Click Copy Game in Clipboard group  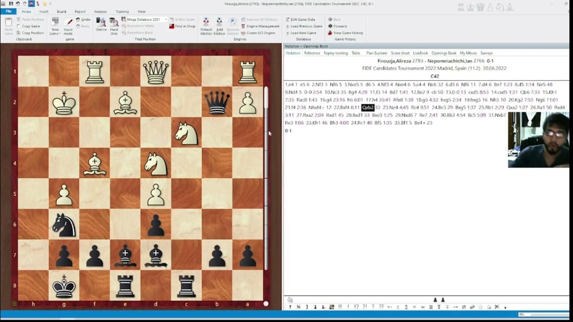click(x=28, y=26)
